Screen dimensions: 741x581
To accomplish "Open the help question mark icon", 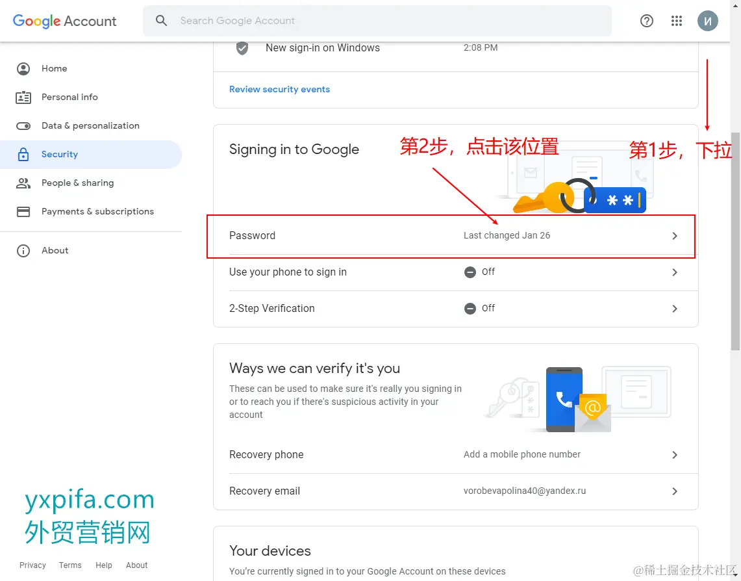I will (646, 21).
